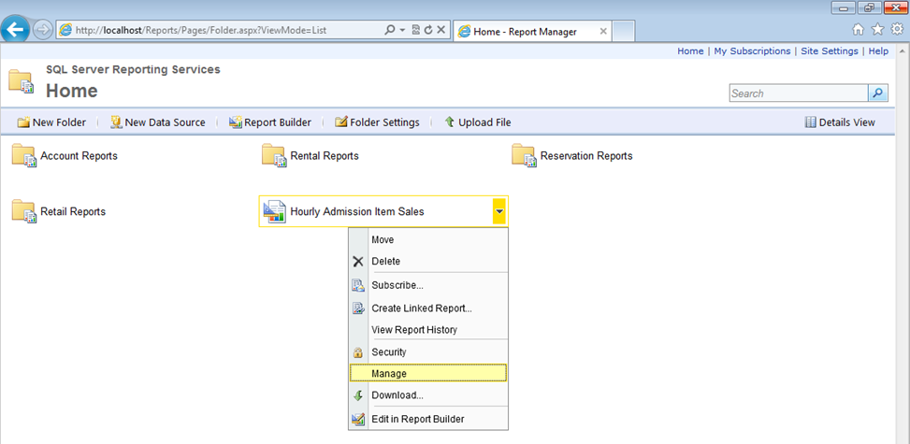Click the Hourly Admission Item Sales report icon
Viewport: 910px width, 444px height.
tap(274, 212)
